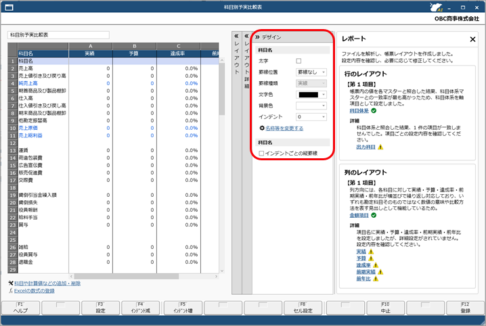Open the 背景色 color dropdown

click(311, 106)
